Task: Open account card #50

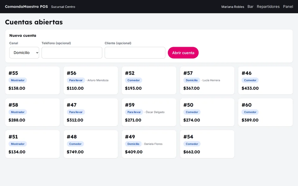Action: coord(207,112)
